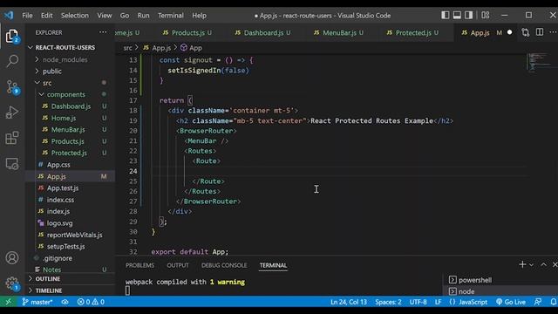The height and width of the screenshot is (314, 558).
Task: Create a new terminal with plus icon
Action: pyautogui.click(x=522, y=264)
